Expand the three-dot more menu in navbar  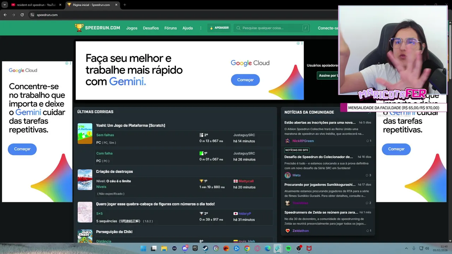[201, 28]
